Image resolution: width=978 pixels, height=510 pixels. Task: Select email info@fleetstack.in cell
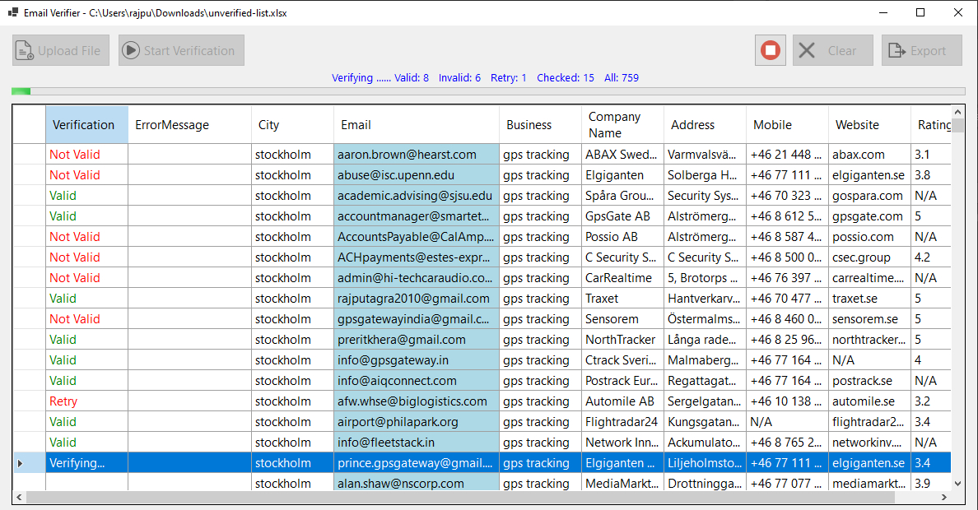point(417,443)
